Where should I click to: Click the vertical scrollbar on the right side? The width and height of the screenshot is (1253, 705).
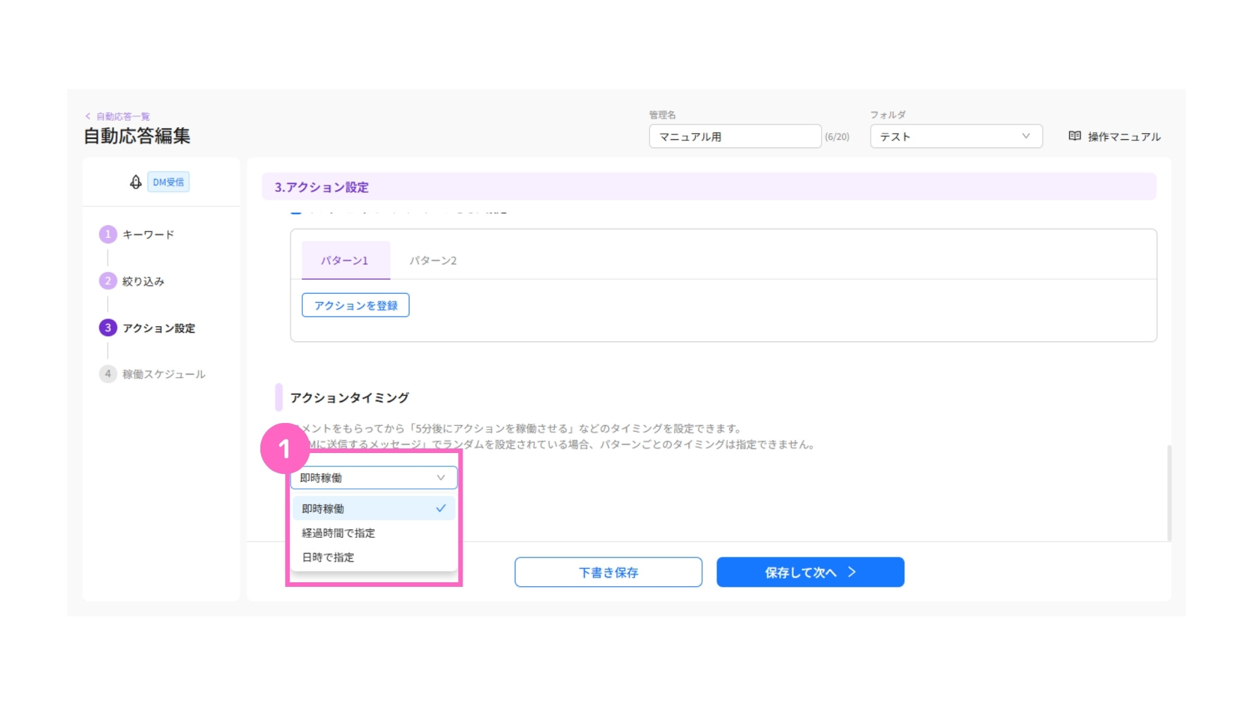tap(1169, 493)
